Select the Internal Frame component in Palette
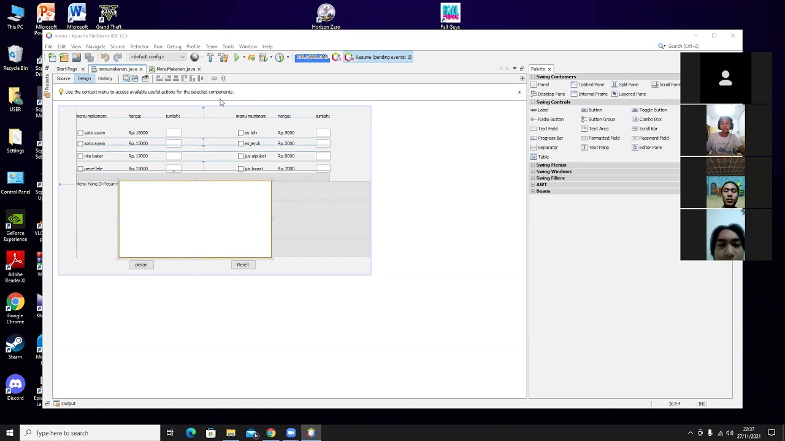The image size is (785, 441). tap(589, 94)
